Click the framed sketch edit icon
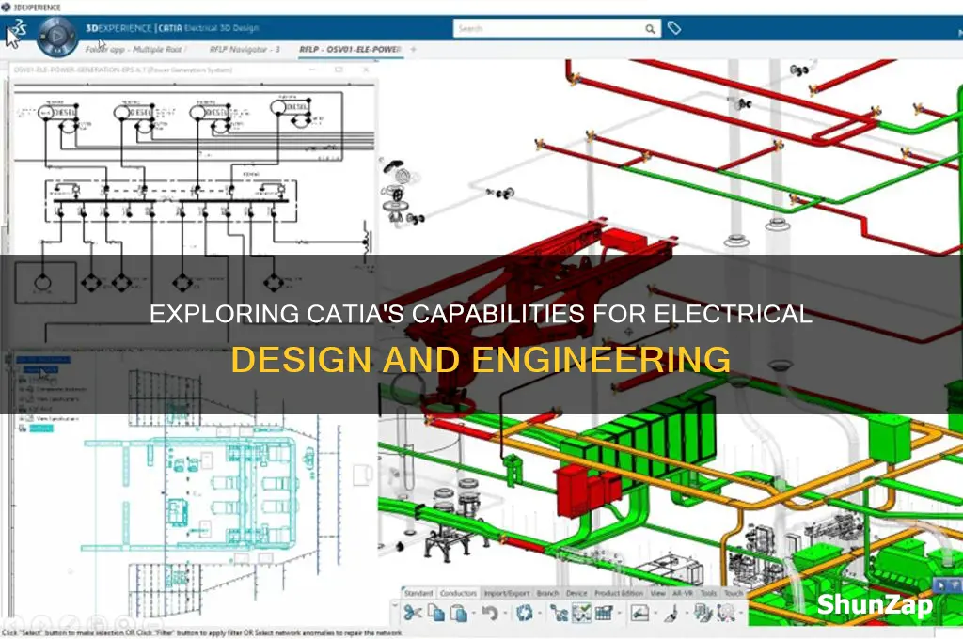The image size is (963, 639). (x=639, y=613)
